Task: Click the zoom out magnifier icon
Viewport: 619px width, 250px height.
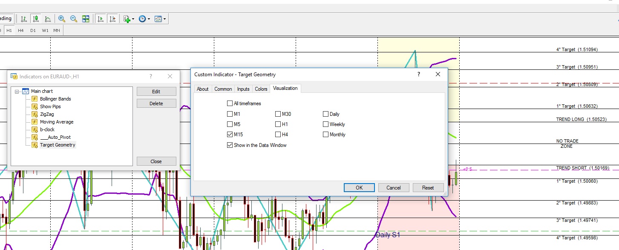Action: pyautogui.click(x=74, y=19)
